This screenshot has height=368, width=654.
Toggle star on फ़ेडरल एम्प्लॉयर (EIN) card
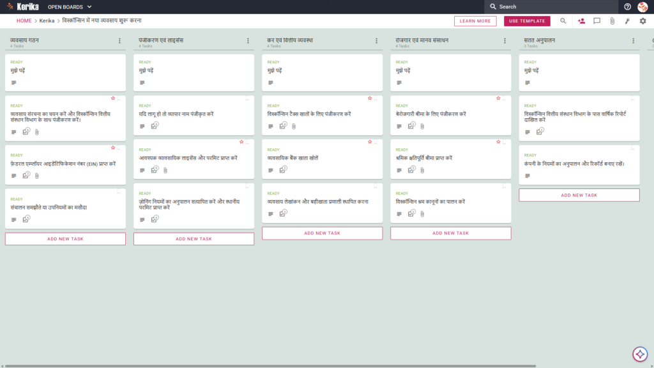click(113, 148)
